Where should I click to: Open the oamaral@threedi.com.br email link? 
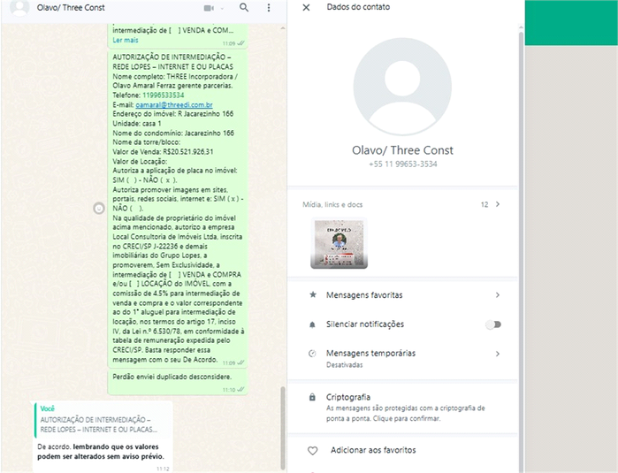click(x=174, y=104)
